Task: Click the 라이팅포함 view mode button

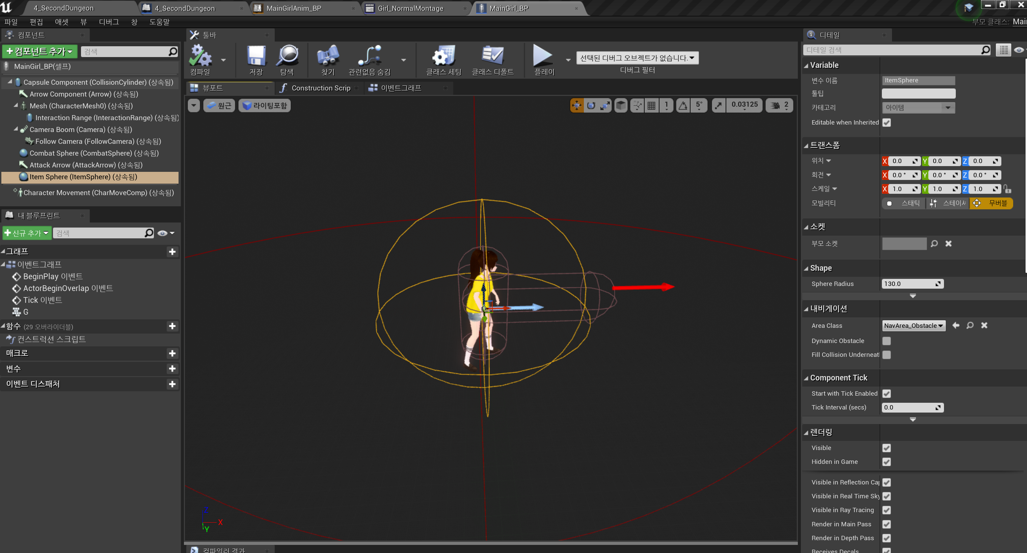Action: pos(265,106)
